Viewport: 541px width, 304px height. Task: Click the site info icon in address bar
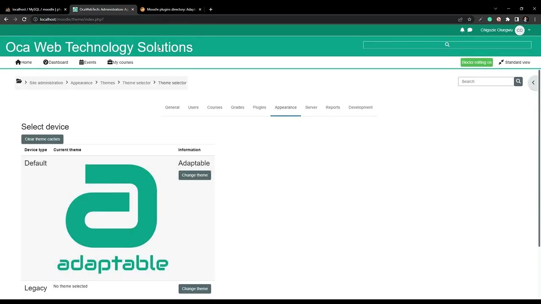pos(36,19)
